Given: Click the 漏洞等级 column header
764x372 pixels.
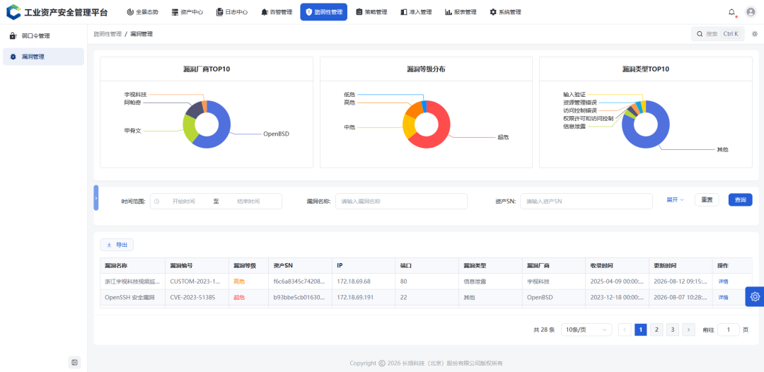Looking at the screenshot, I should pos(248,266).
